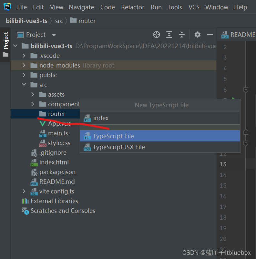
Task: Expand the public folder
Action: (x=24, y=75)
